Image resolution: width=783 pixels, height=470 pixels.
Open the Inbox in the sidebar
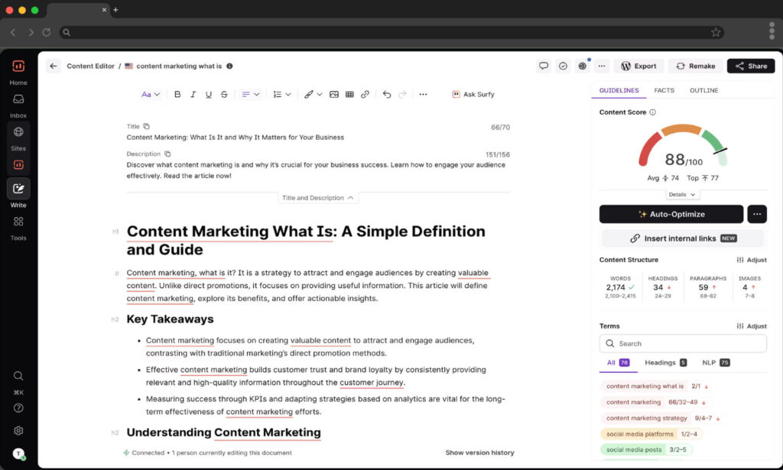pos(18,105)
